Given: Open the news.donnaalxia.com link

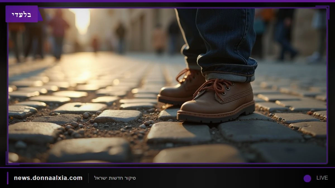Looking at the screenshot, I should tap(48, 178).
